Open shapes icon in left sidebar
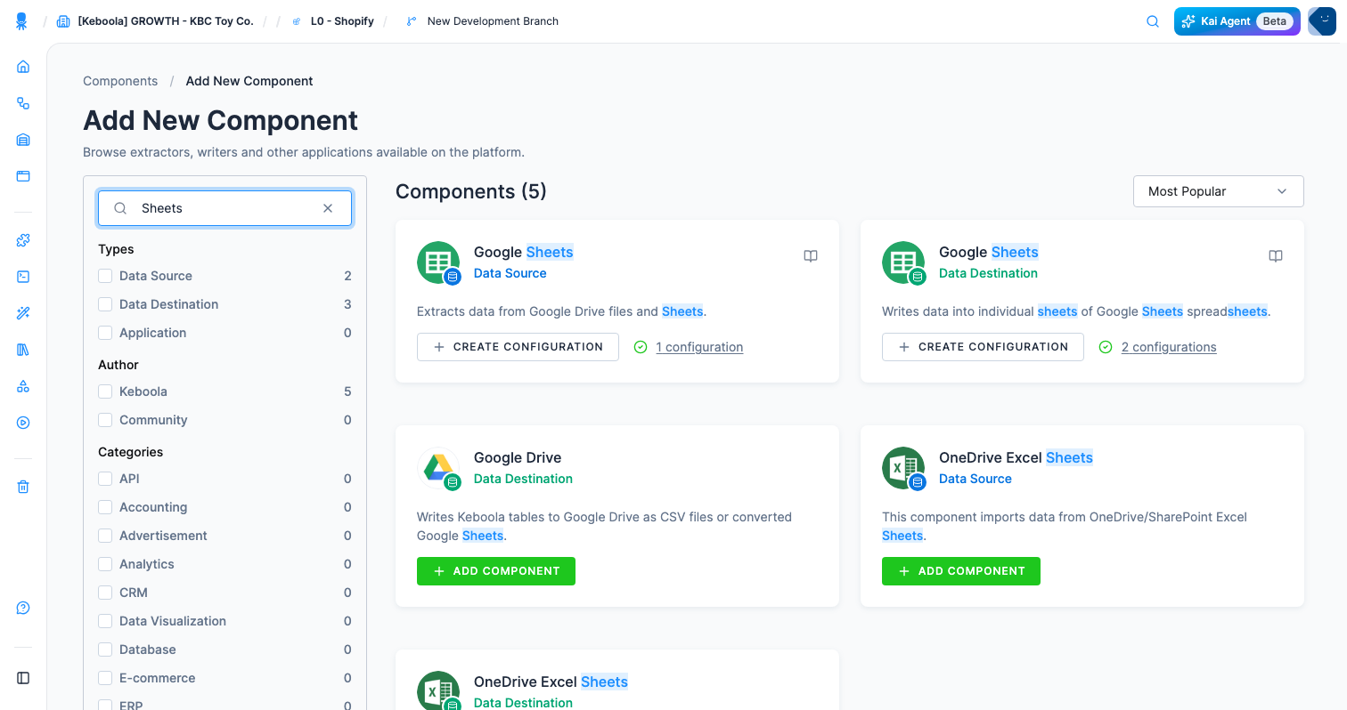 click(23, 386)
